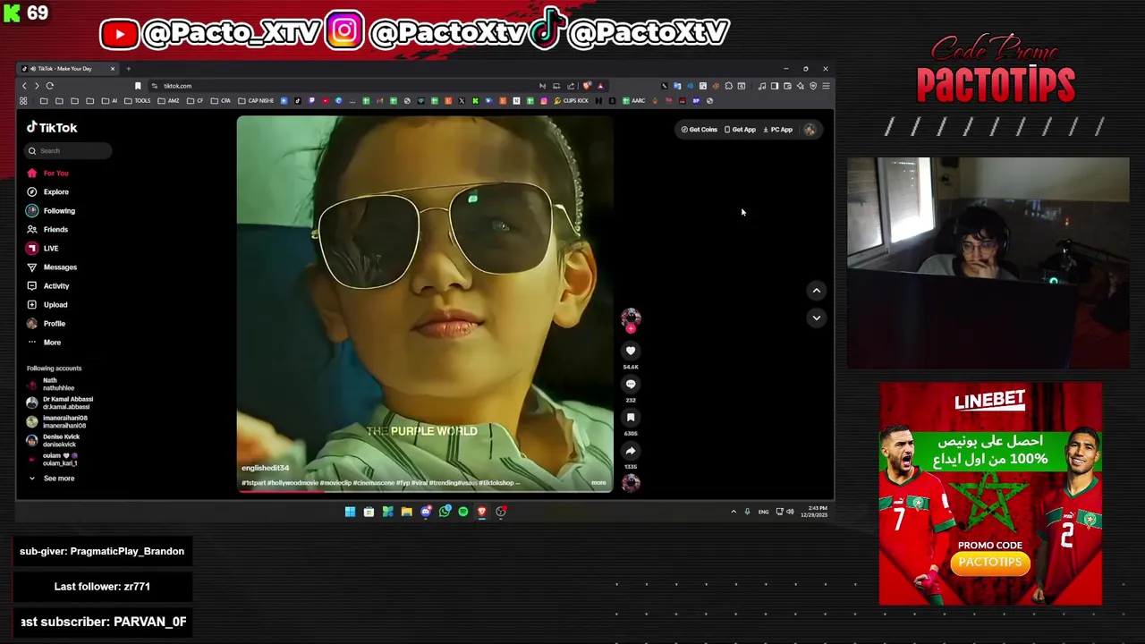Open the video comments
Viewport: 1145px width, 644px height.
pyautogui.click(x=631, y=385)
